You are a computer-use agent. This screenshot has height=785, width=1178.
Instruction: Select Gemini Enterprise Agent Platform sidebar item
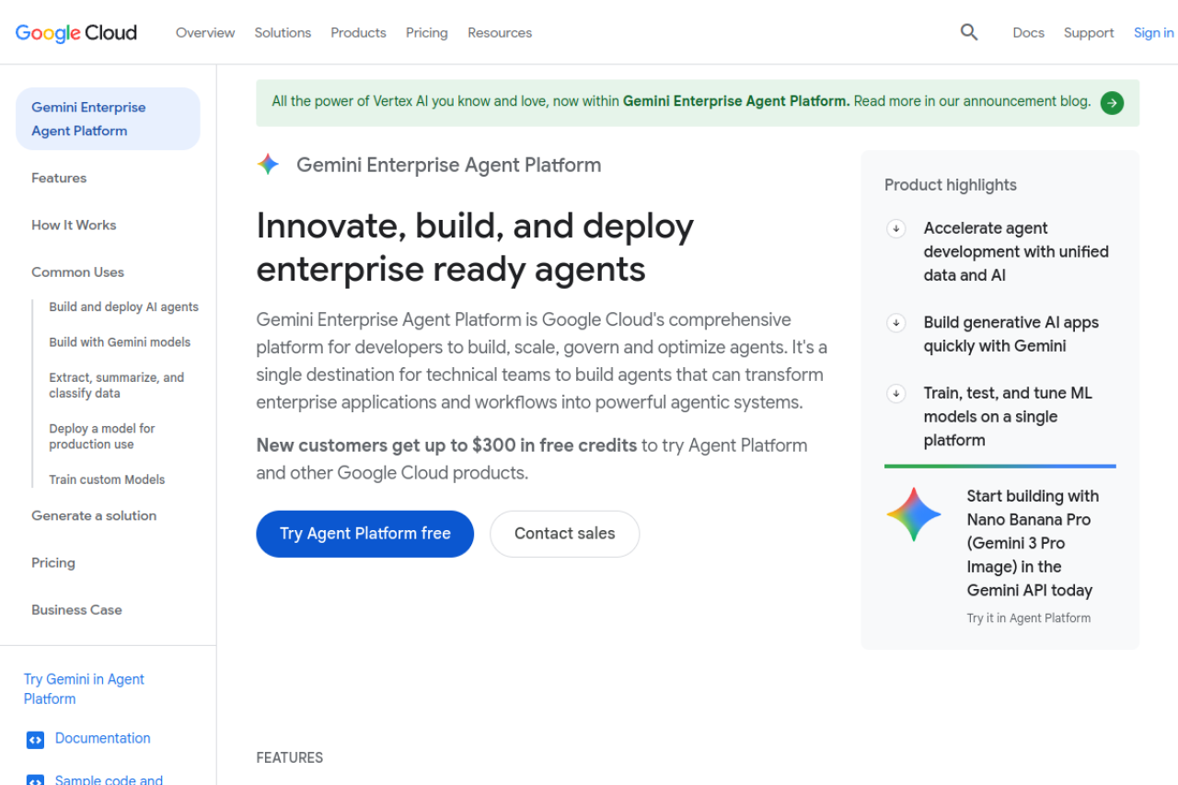pyautogui.click(x=108, y=119)
